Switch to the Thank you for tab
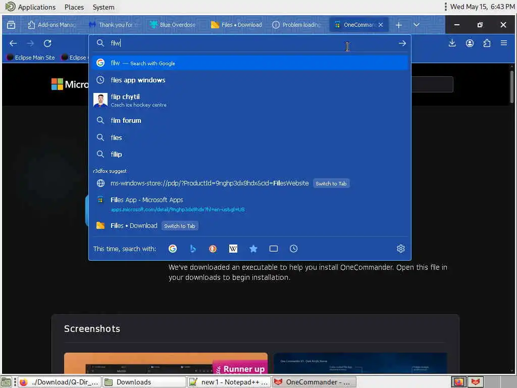The width and height of the screenshot is (517, 388). [x=113, y=25]
